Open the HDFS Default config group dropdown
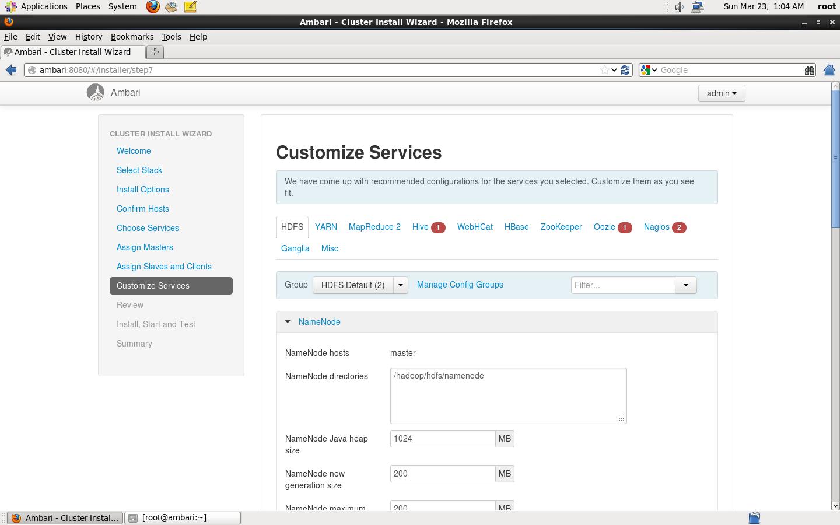This screenshot has width=840, height=525. point(400,285)
